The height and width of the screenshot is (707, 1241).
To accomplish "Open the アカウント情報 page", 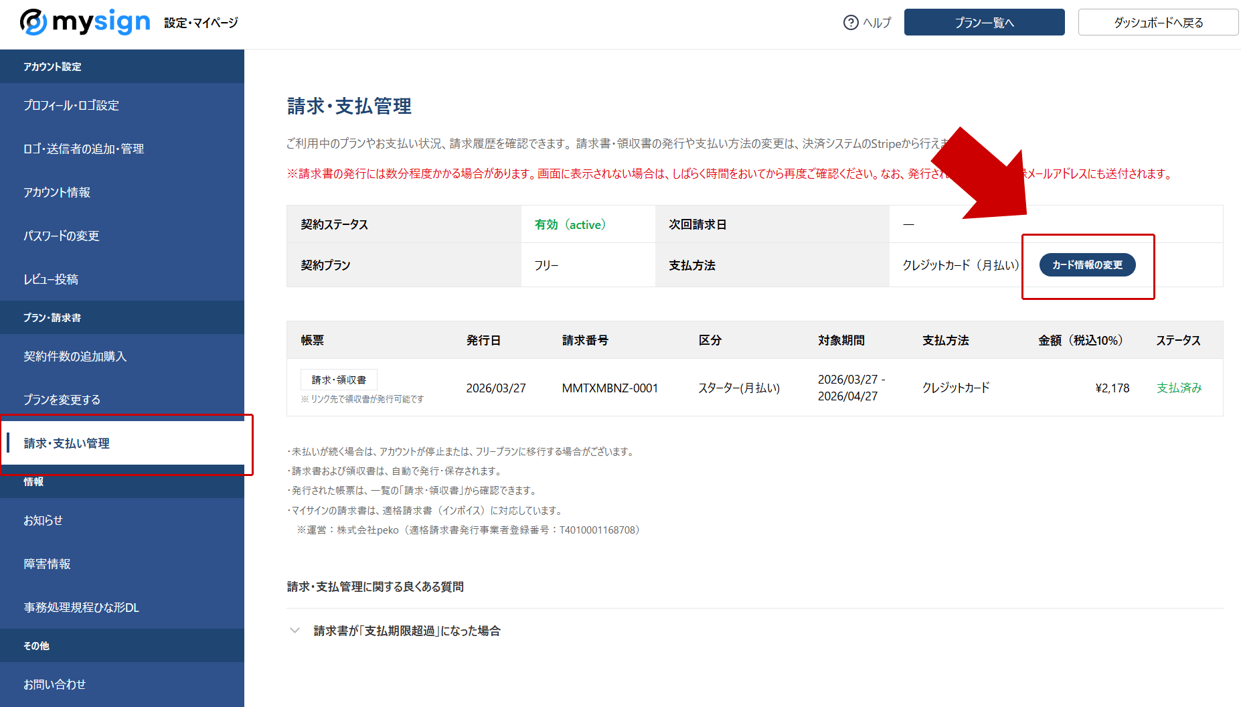I will pyautogui.click(x=57, y=192).
